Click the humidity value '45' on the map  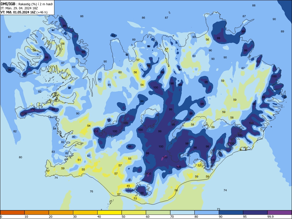[128, 186]
